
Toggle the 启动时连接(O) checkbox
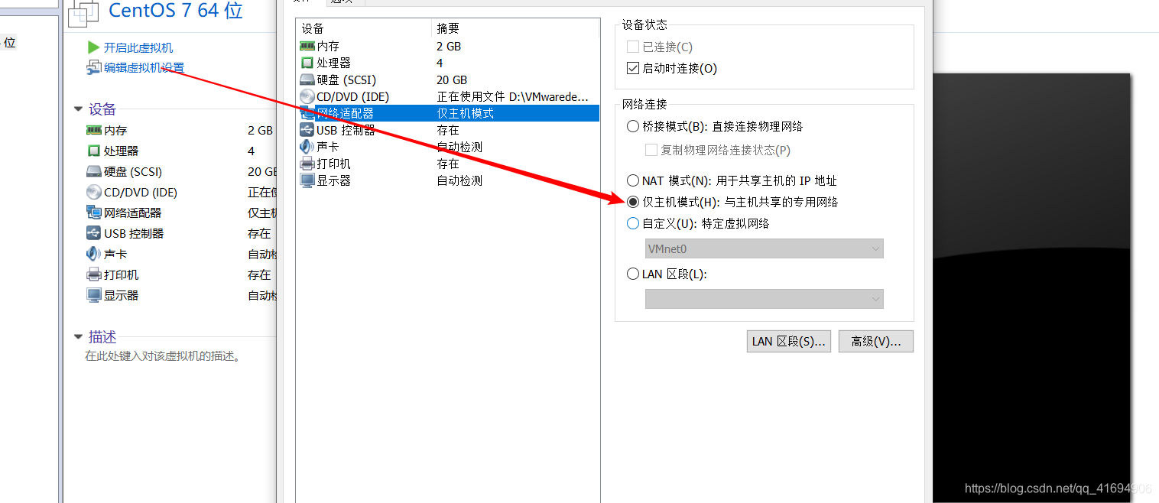pyautogui.click(x=632, y=68)
